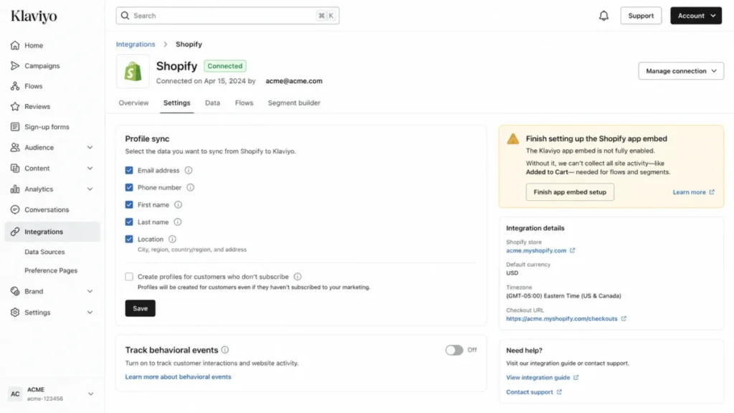Click the Settings gear icon in sidebar

[15, 313]
